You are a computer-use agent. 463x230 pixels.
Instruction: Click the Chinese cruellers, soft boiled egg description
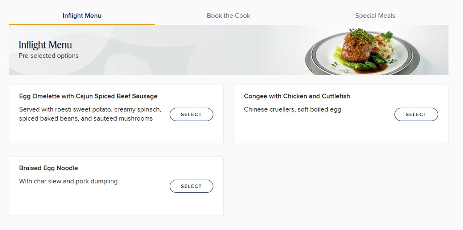pyautogui.click(x=292, y=110)
